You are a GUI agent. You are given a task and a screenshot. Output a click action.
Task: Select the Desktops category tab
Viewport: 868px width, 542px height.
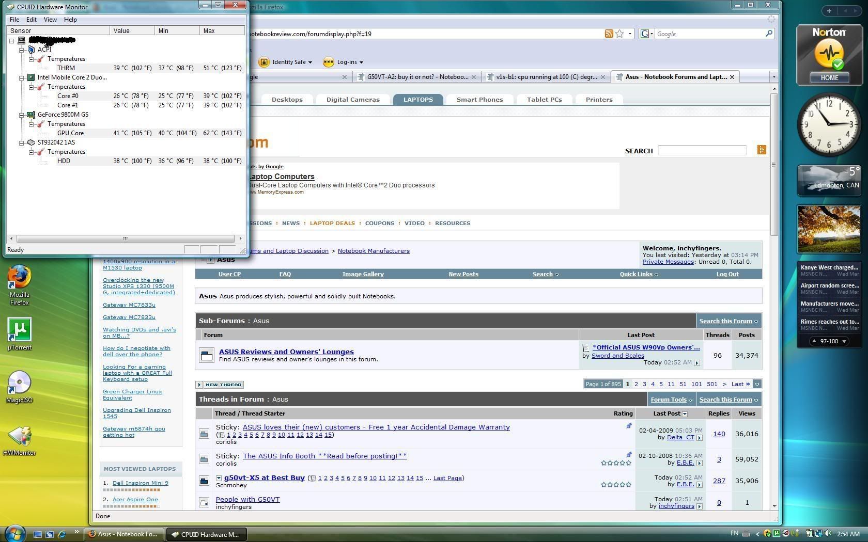[x=287, y=100]
